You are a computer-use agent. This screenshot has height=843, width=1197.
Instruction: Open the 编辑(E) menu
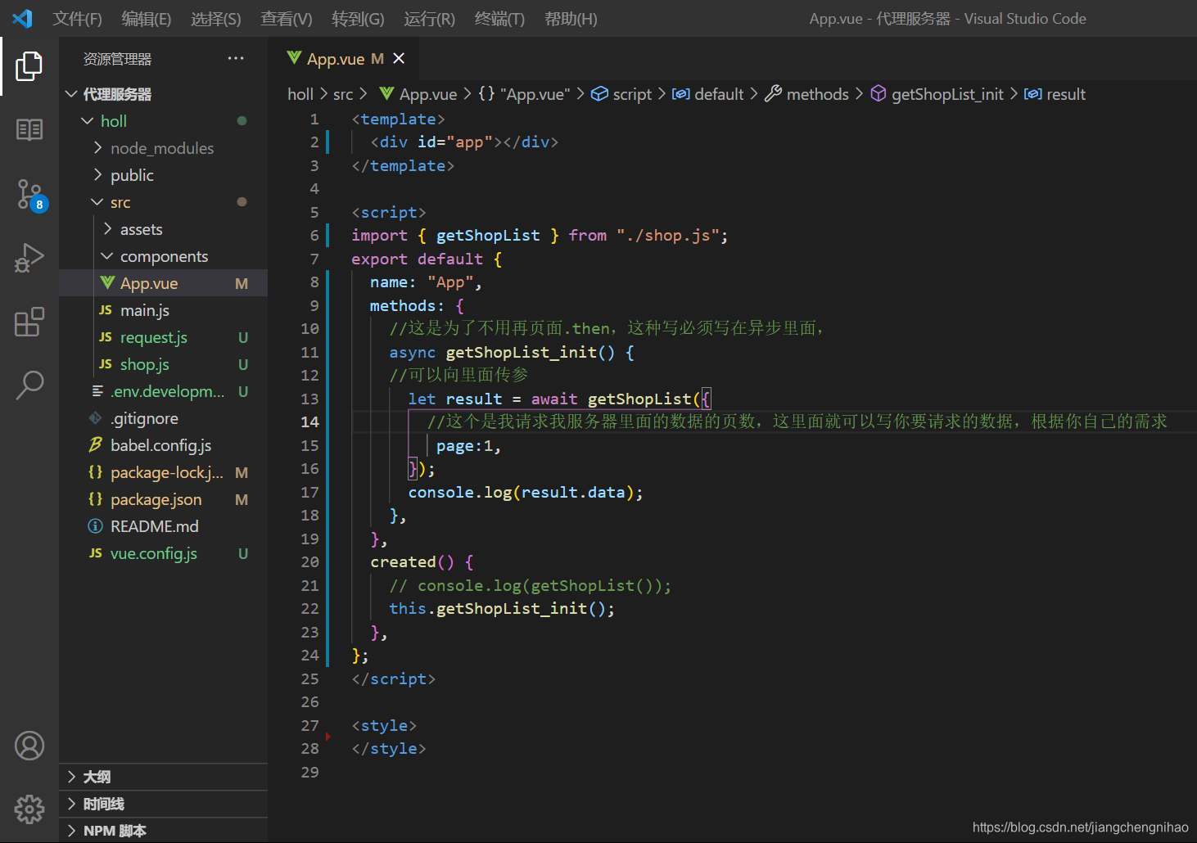pyautogui.click(x=147, y=19)
